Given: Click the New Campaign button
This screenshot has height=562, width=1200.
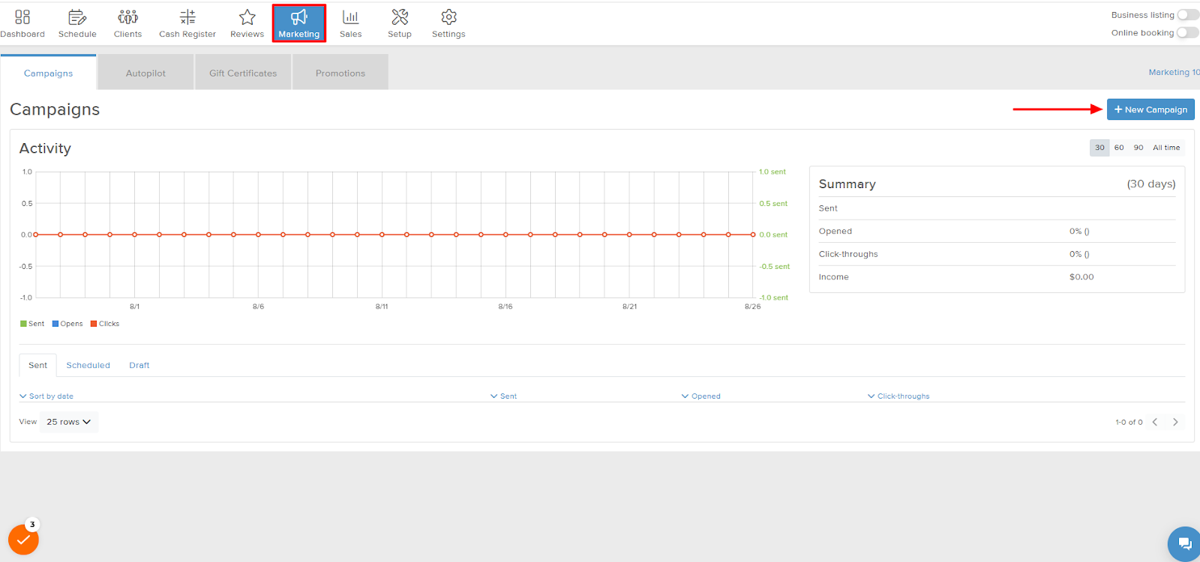Looking at the screenshot, I should (x=1150, y=109).
